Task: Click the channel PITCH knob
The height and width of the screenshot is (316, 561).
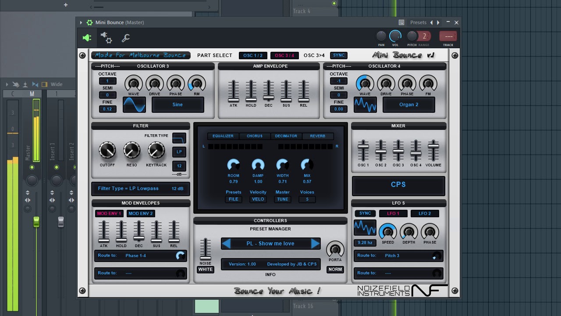Action: point(412,36)
